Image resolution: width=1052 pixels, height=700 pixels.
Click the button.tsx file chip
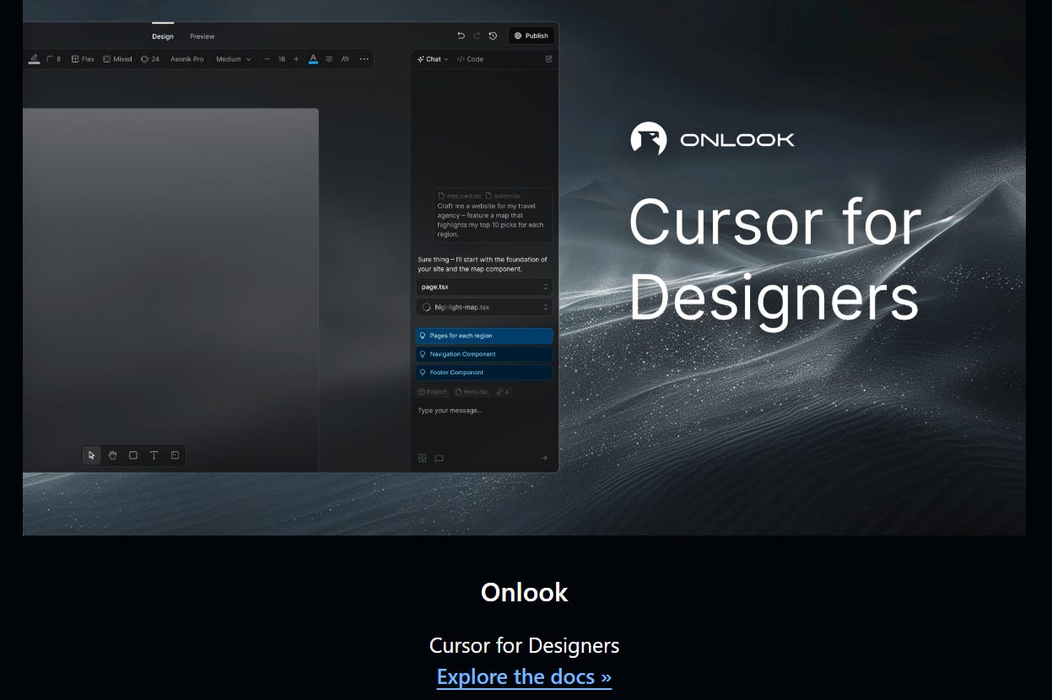coord(504,196)
